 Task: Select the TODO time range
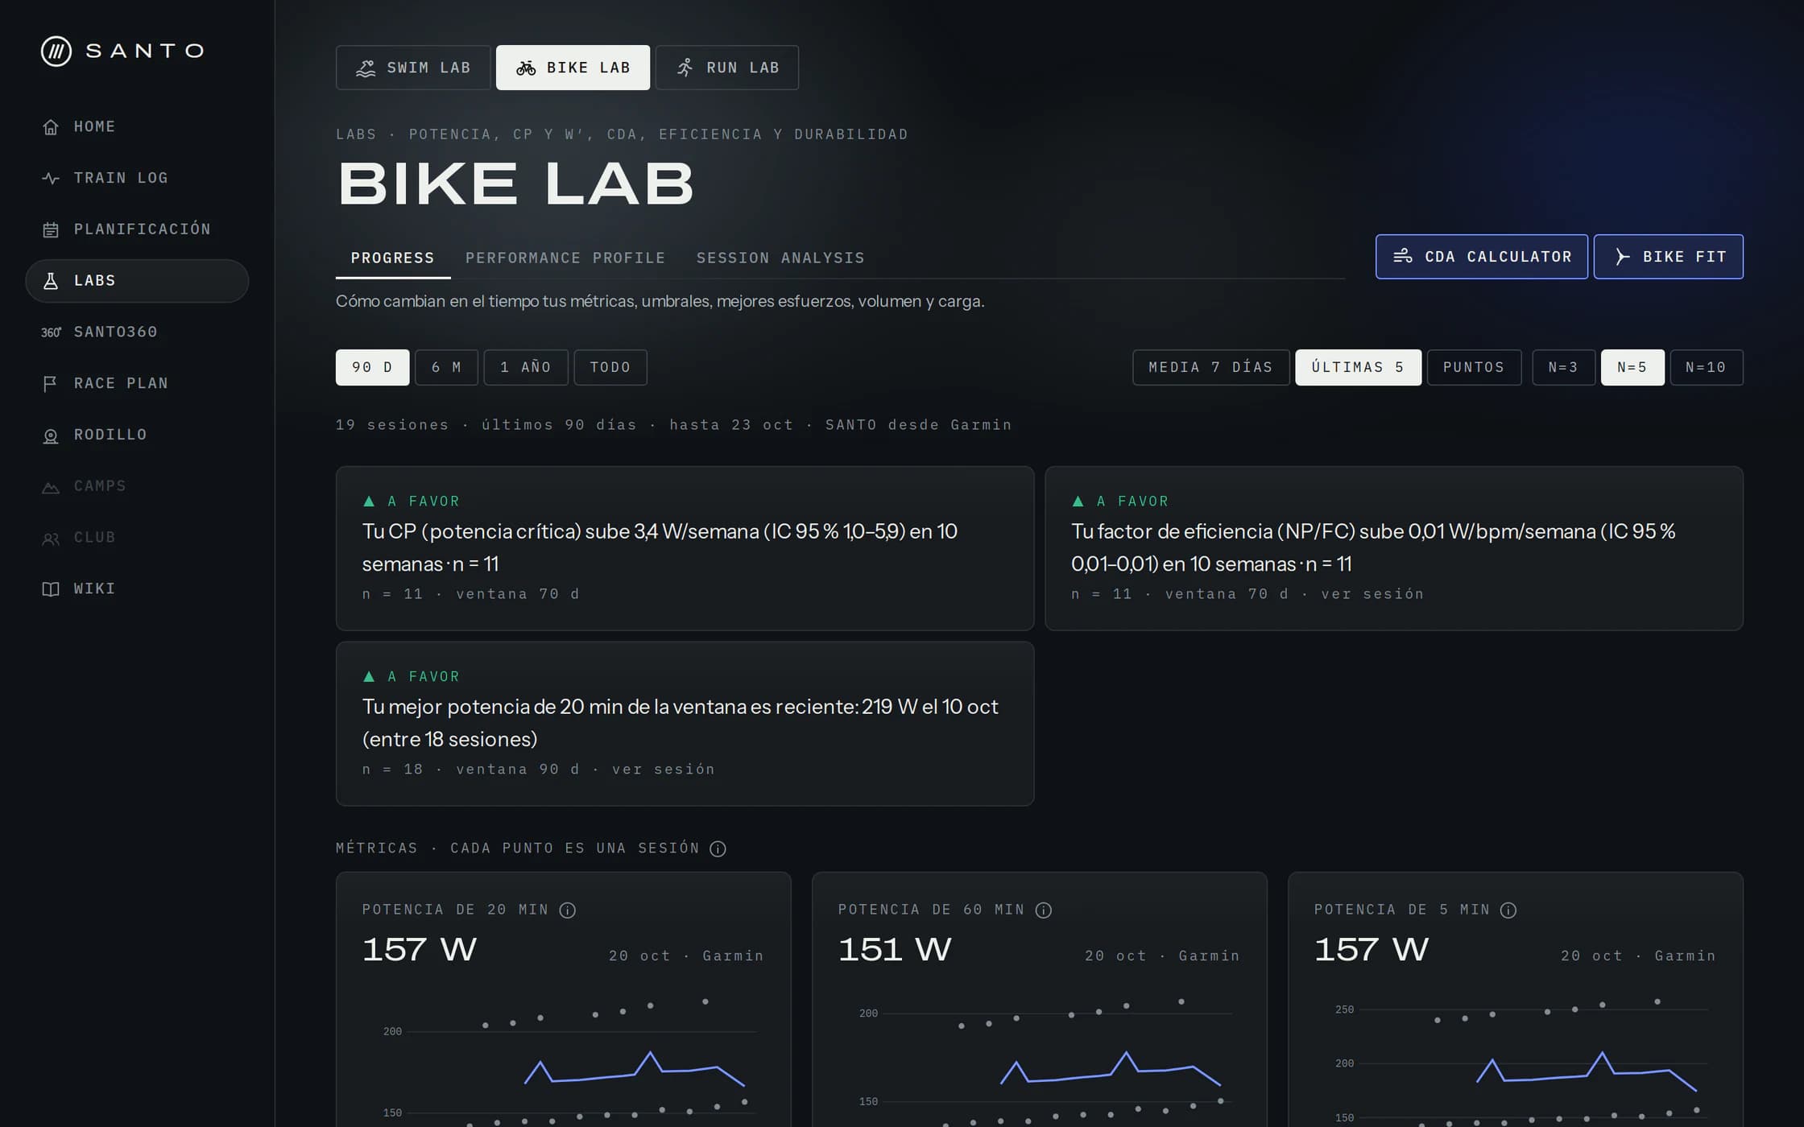click(x=610, y=367)
